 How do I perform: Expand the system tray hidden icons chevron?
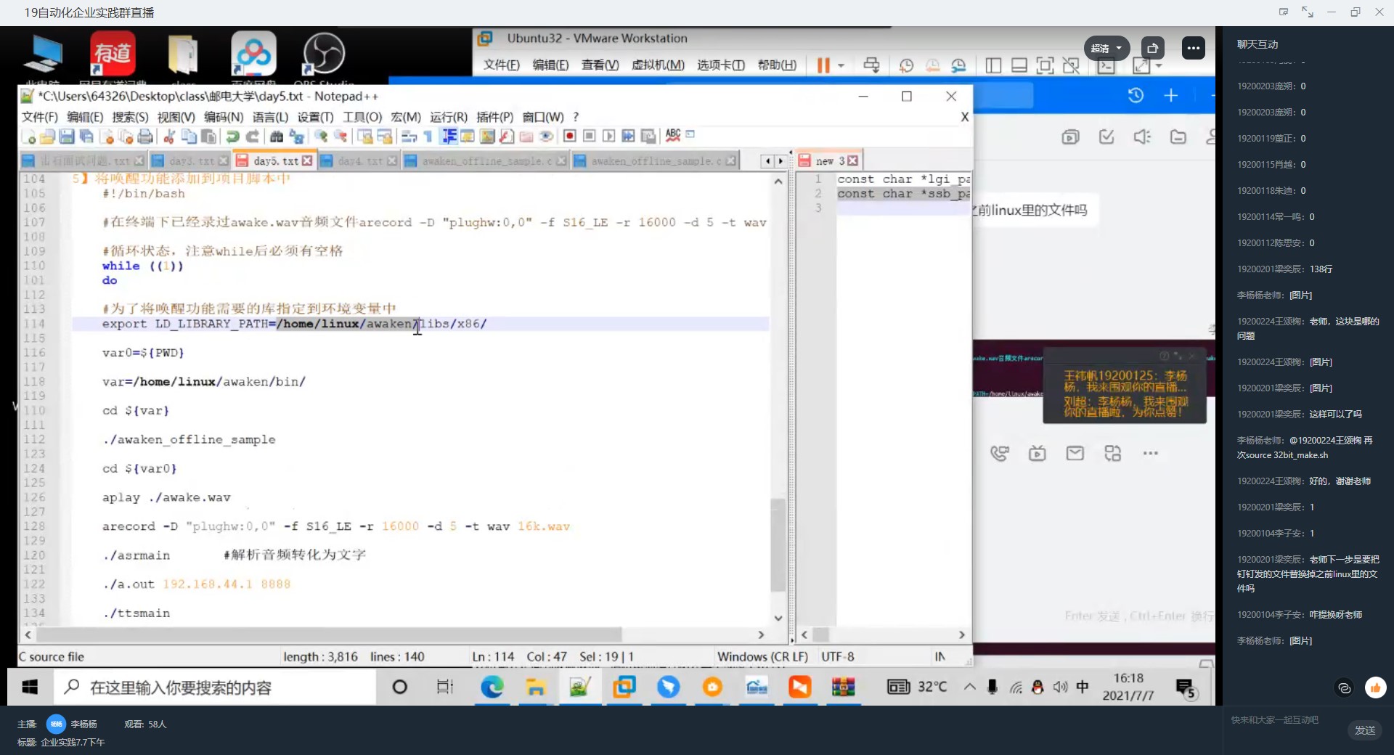969,687
